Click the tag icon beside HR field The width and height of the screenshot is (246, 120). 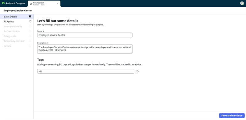click(137, 71)
